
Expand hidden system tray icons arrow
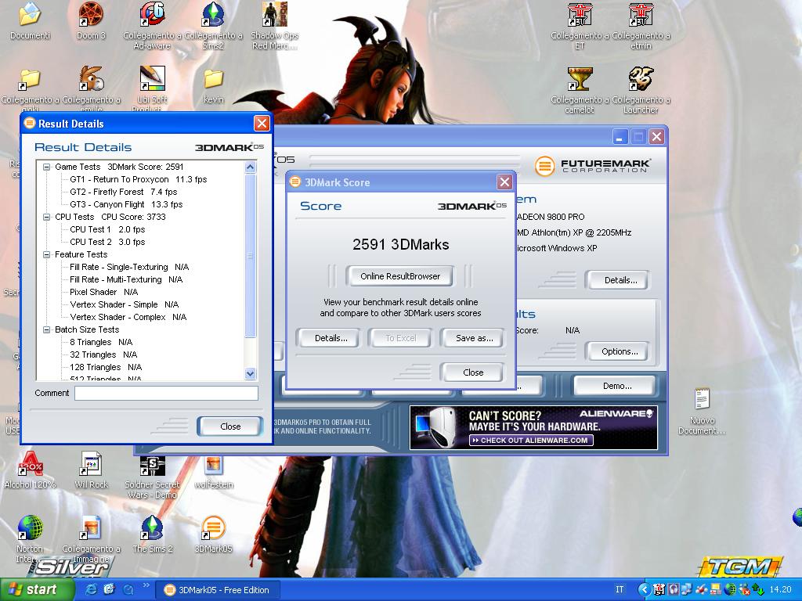point(645,590)
